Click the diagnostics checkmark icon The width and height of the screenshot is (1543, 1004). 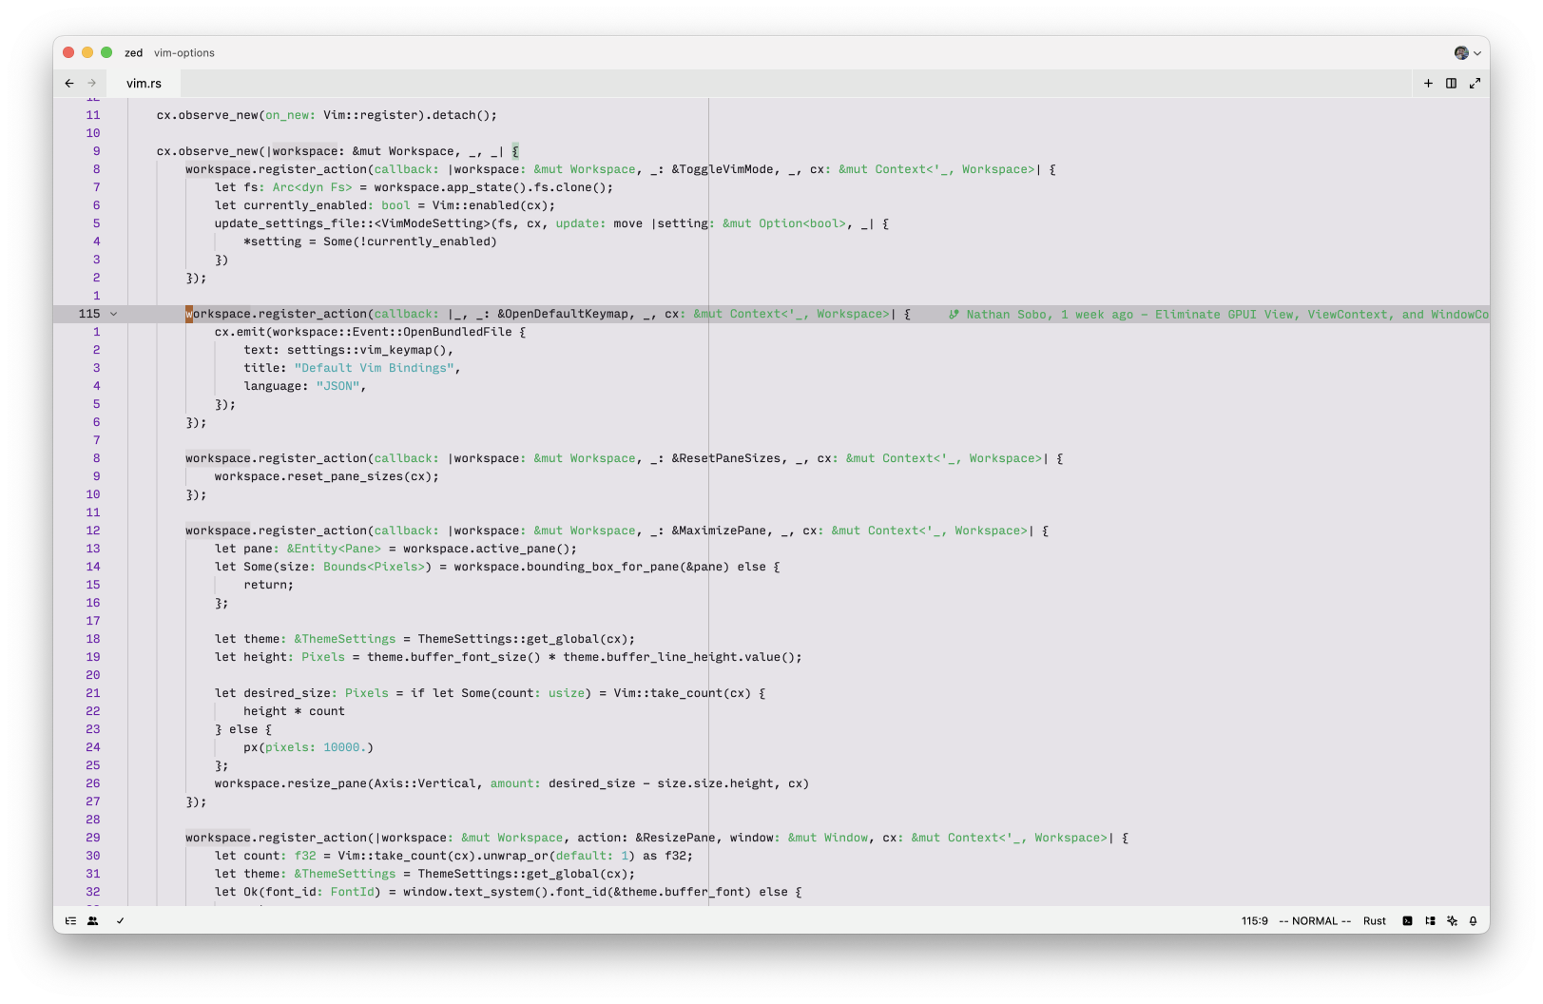[x=121, y=921]
